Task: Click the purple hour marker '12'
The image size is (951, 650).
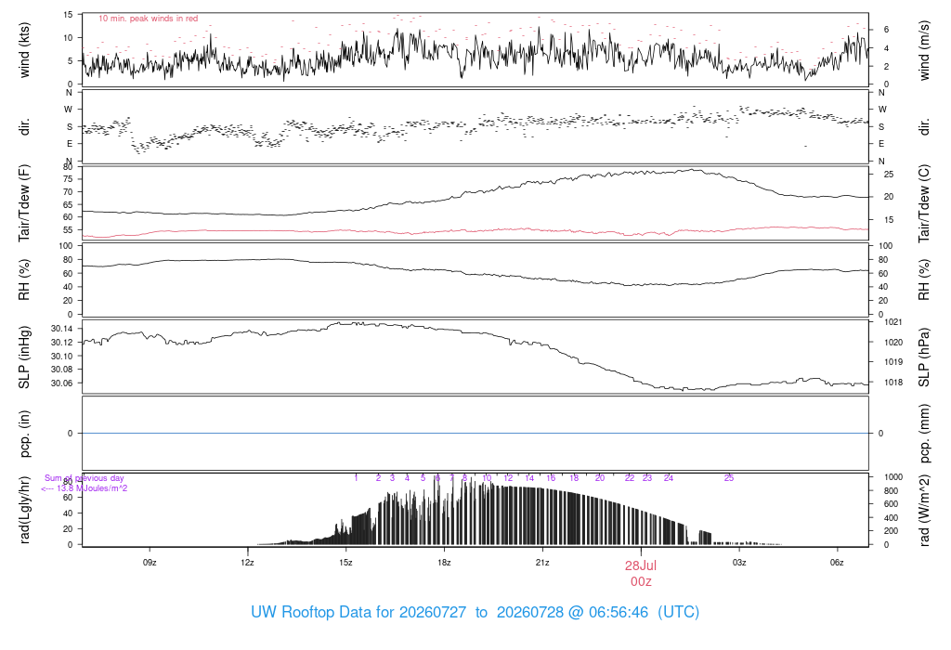Action: point(508,478)
